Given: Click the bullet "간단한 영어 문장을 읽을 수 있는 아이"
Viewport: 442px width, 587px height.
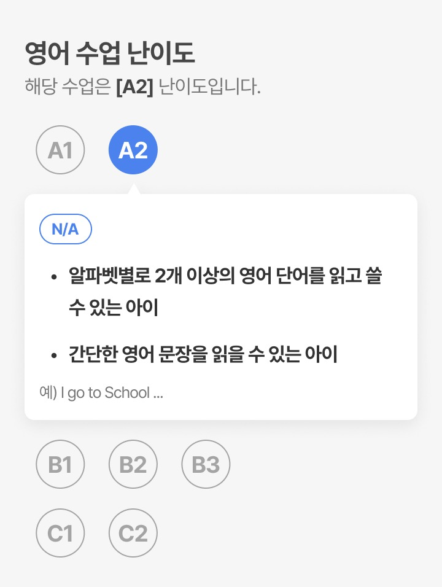Looking at the screenshot, I should [203, 354].
